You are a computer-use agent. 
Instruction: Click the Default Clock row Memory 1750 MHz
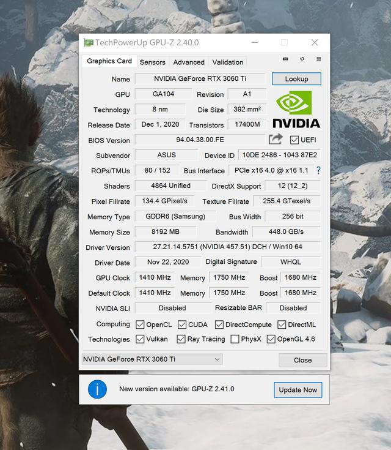point(229,293)
